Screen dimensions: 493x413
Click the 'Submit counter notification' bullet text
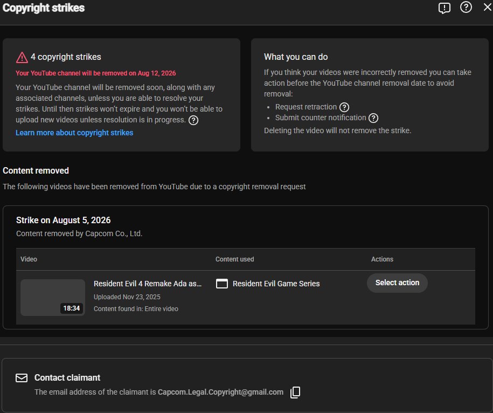coord(321,118)
